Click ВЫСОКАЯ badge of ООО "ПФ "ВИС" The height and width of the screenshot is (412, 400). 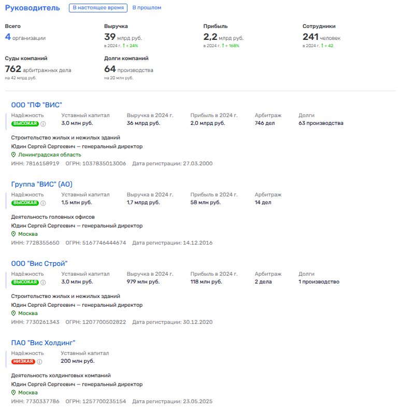pyautogui.click(x=25, y=124)
